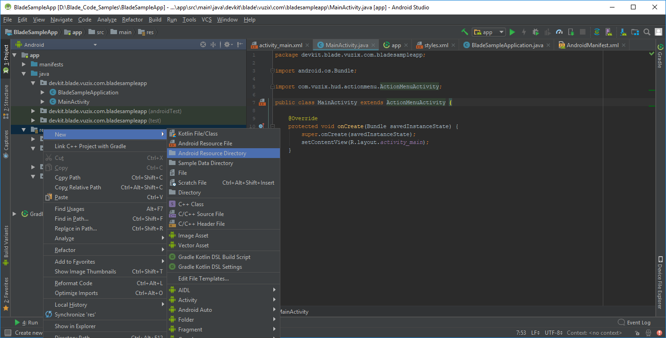Viewport: 666px width, 338px height.
Task: Click the Stop square icon in toolbar
Action: click(x=583, y=32)
